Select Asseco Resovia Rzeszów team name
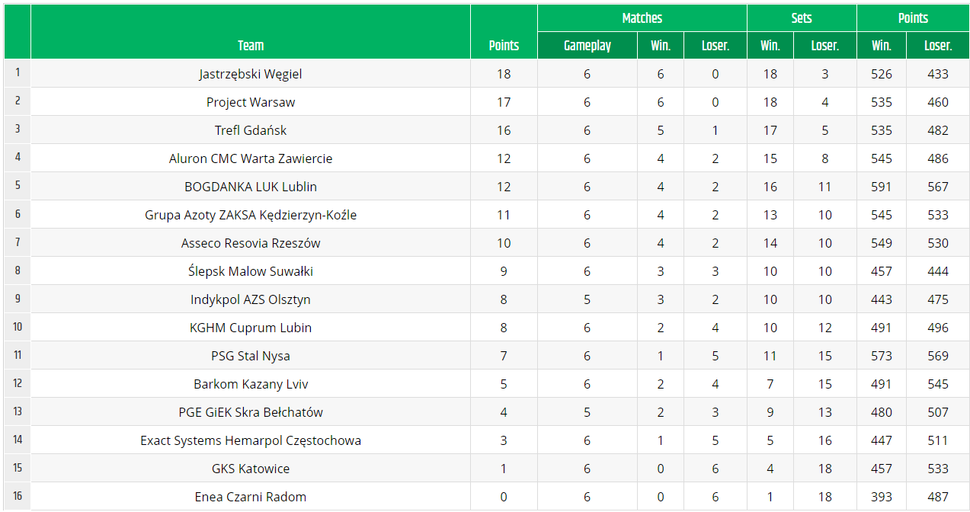This screenshot has height=512, width=970. pyautogui.click(x=251, y=243)
